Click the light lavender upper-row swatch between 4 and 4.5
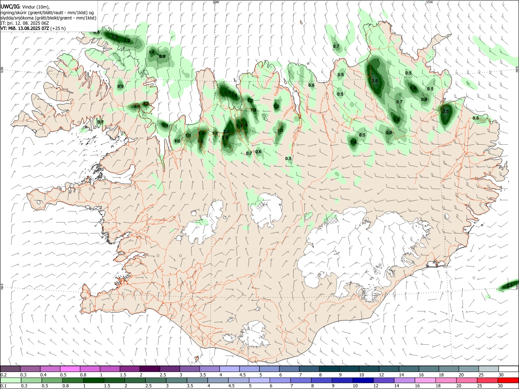Image resolution: width=519 pixels, height=389 pixels. [229, 369]
